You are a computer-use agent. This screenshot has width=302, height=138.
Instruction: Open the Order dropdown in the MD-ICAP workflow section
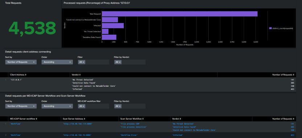point(57,106)
